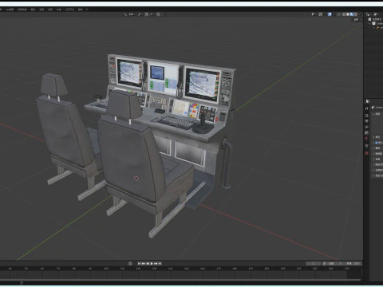Open the Texture properties tab
The image size is (383, 287).
(366, 153)
